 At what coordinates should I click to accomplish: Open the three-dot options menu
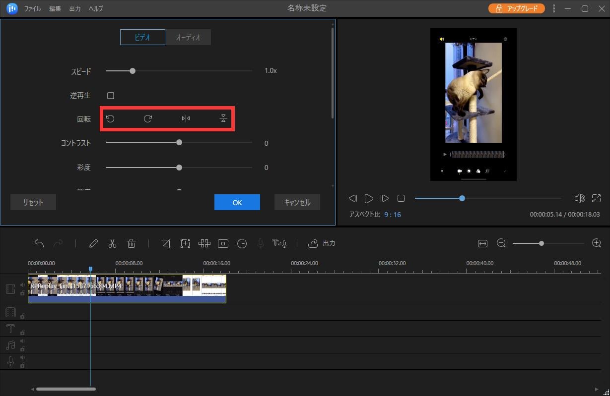pos(553,8)
